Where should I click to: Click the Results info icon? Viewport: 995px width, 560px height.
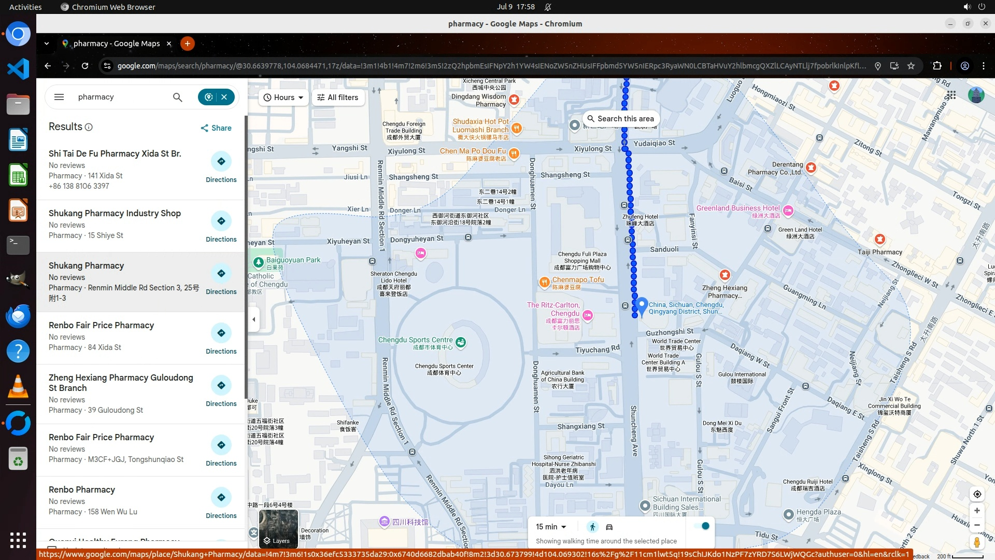[x=89, y=127]
